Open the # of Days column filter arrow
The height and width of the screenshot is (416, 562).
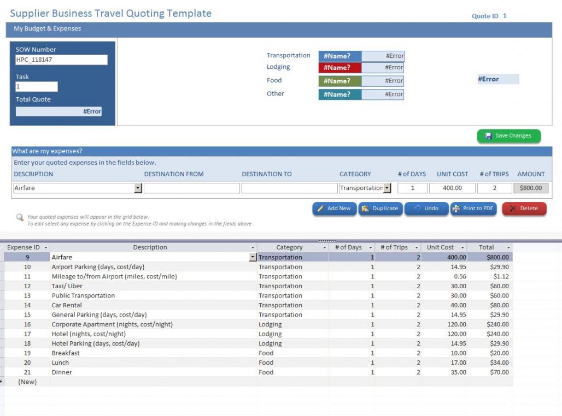pyautogui.click(x=370, y=247)
